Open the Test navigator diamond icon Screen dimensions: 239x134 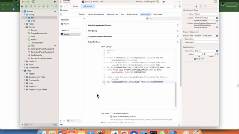43,7
